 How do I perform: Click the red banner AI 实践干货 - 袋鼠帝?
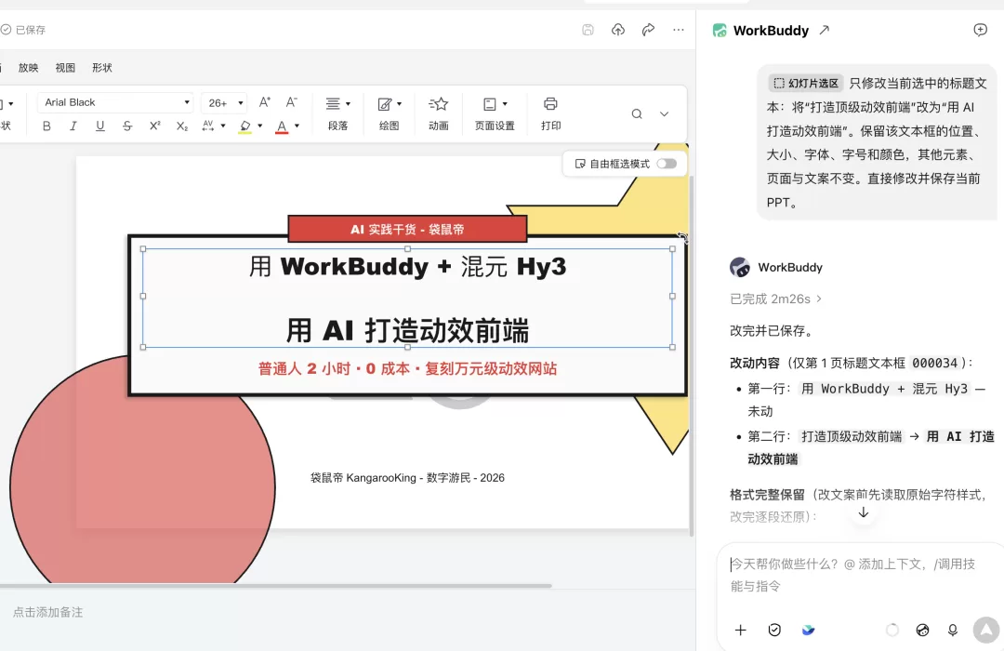click(x=407, y=229)
